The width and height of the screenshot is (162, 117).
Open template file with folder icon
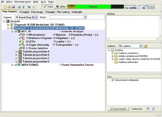145,46
